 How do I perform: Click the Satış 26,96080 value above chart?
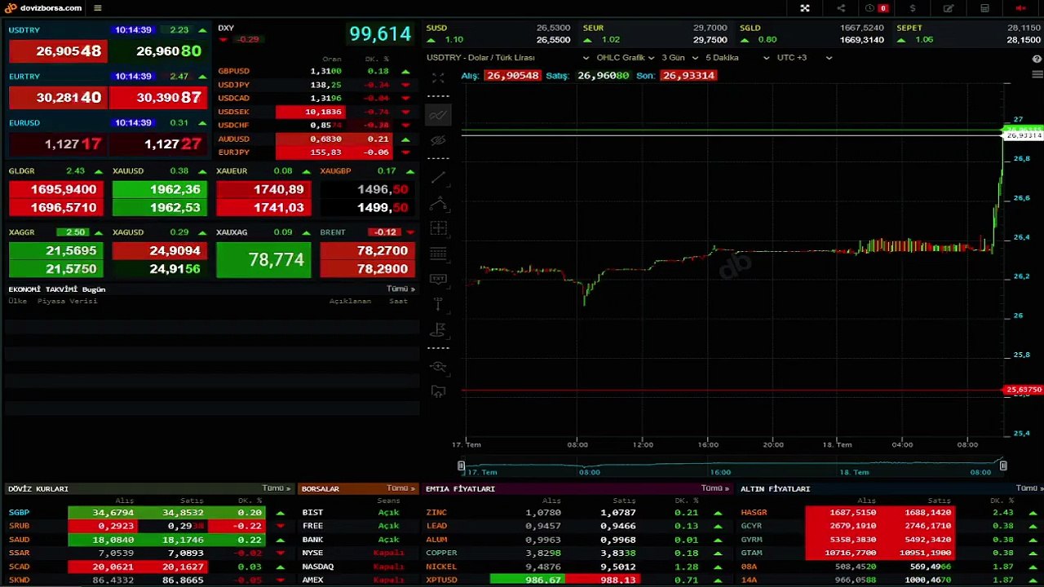click(x=603, y=75)
